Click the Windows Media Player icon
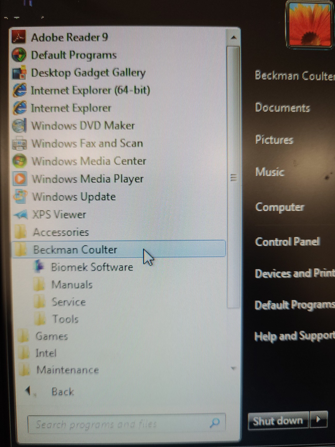 pyautogui.click(x=20, y=179)
